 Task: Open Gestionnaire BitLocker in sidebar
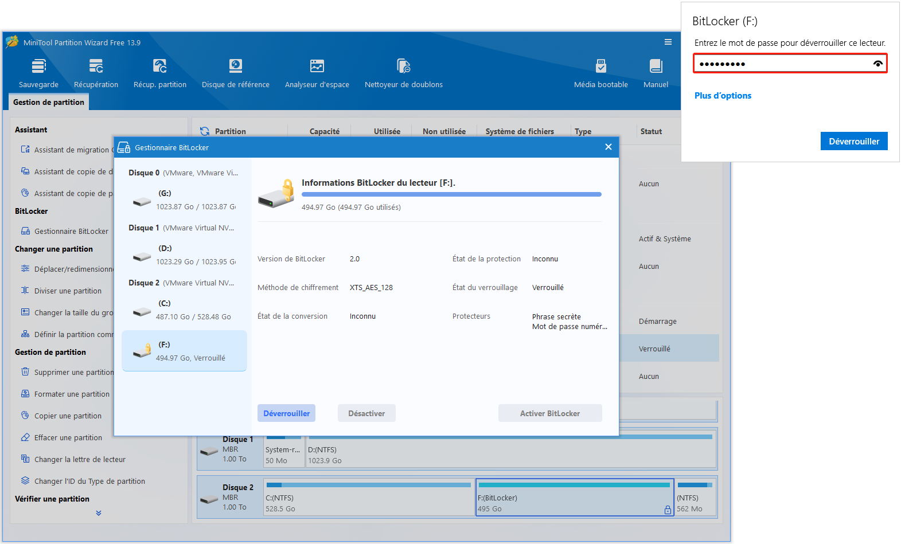65,231
